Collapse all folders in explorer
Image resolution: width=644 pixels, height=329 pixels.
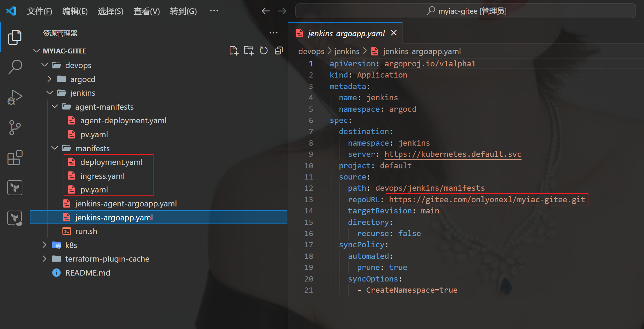(279, 51)
